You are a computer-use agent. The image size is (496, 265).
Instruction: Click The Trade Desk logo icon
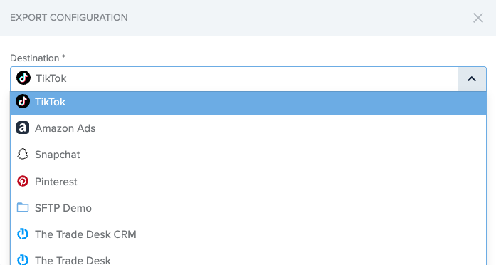[x=23, y=260]
